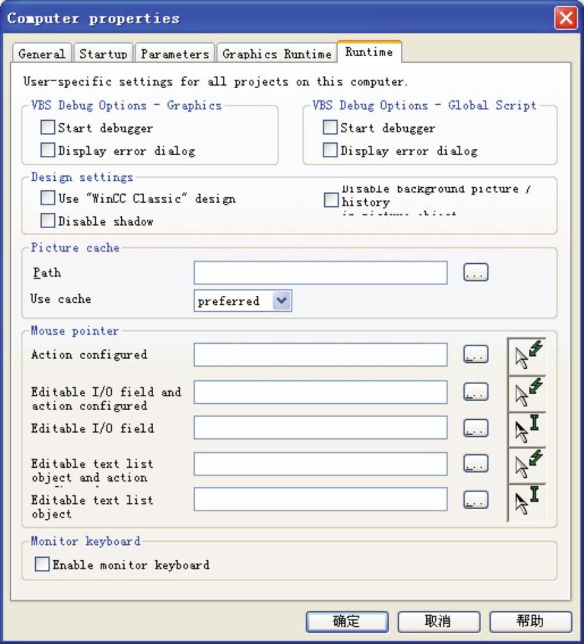The height and width of the screenshot is (644, 584).
Task: Enable Start debugger under VBS Debug Options Graphics
Action: (x=48, y=127)
